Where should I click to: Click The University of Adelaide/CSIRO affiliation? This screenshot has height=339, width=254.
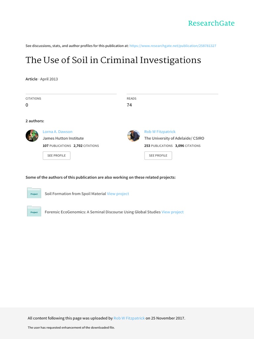coord(170,138)
